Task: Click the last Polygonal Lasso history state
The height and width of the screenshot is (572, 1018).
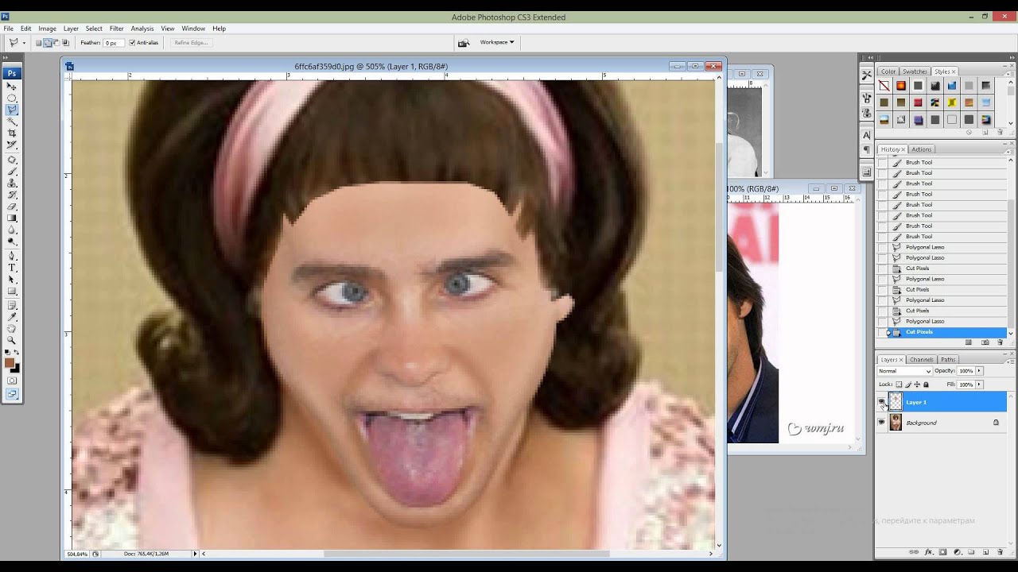Action: (x=924, y=321)
